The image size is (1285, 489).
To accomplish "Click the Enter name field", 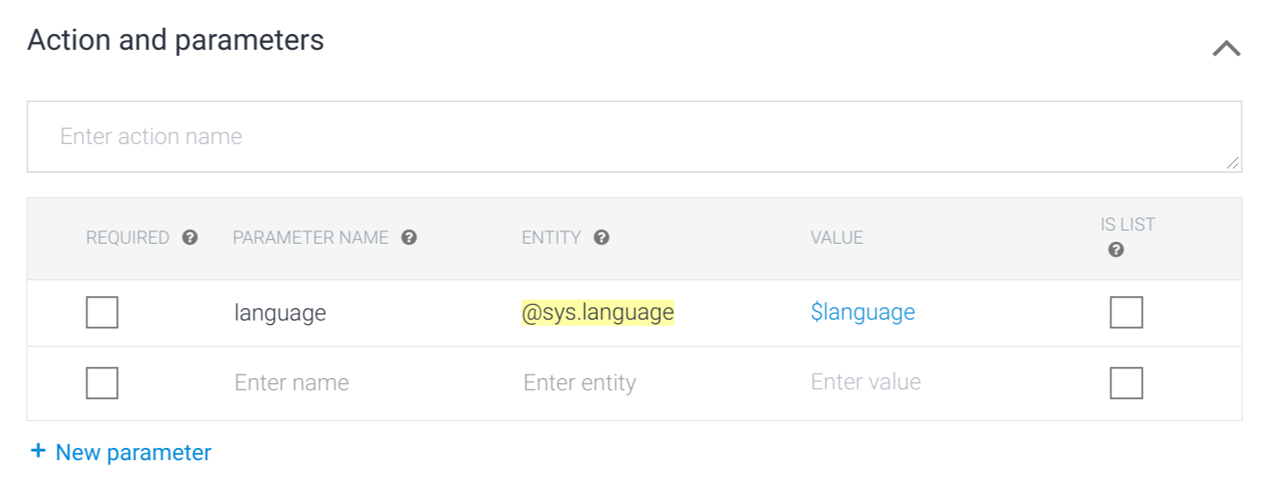I will (292, 382).
